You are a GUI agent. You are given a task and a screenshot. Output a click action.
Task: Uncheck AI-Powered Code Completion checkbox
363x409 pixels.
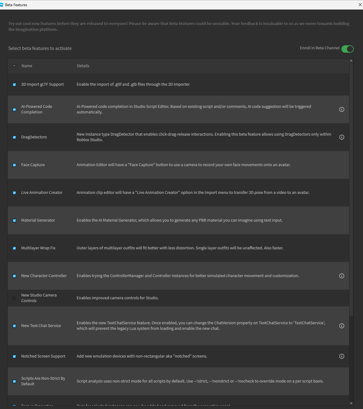(14, 109)
